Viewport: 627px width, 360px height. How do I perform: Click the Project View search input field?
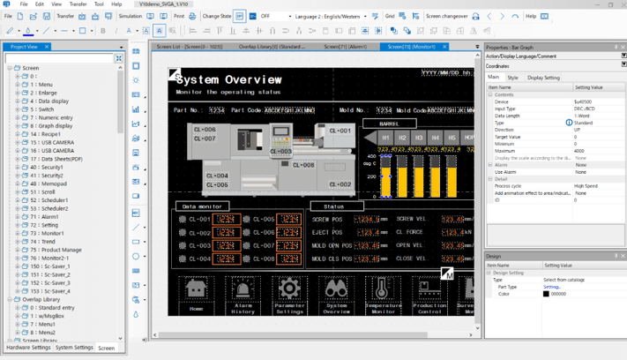pos(59,58)
